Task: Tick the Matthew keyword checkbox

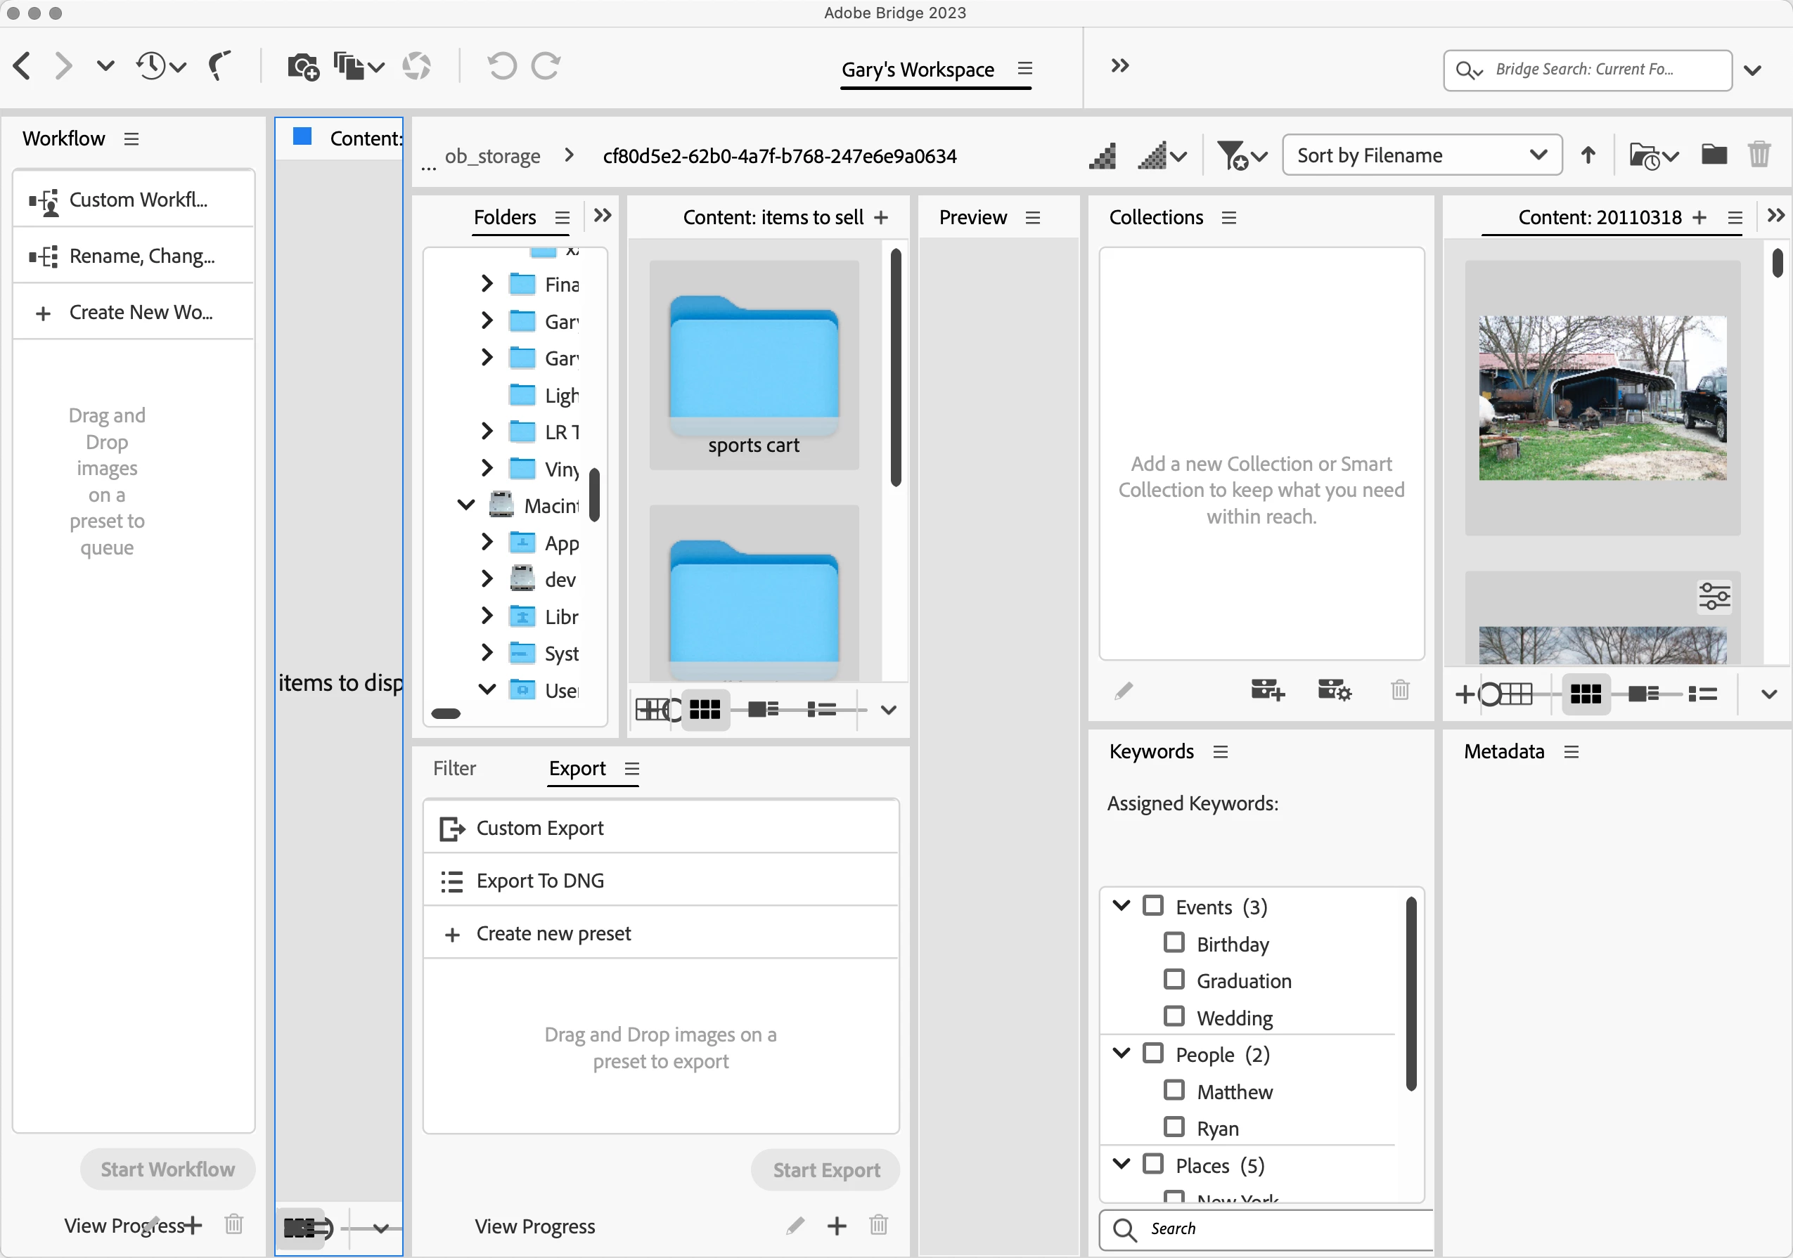Action: [x=1174, y=1090]
